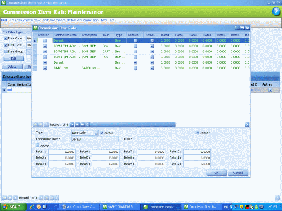
Task: Sort by Commission Item column header
Action: [x=67, y=35]
